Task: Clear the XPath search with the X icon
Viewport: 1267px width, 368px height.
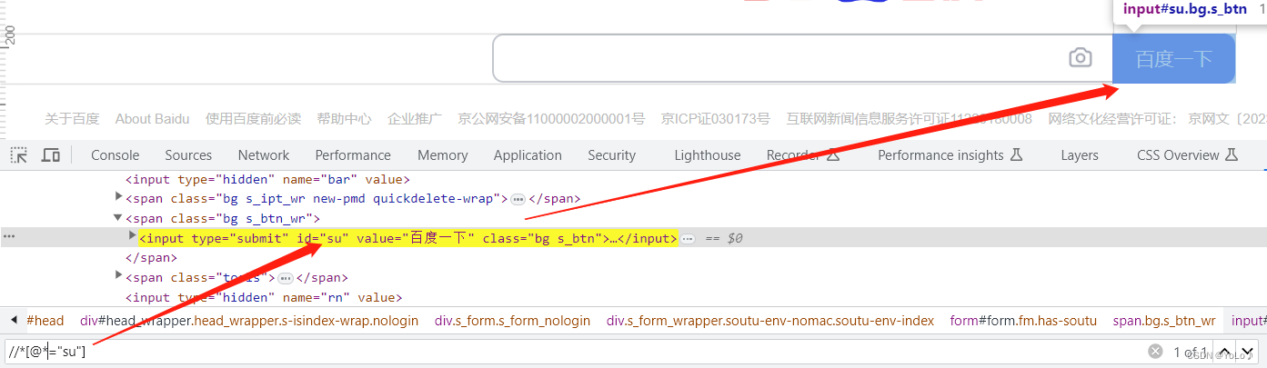Action: click(x=1155, y=351)
